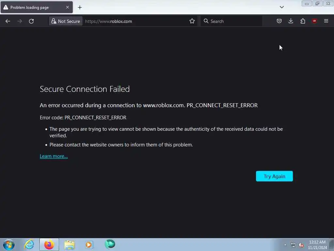
Task: Open the Not Secure site info
Action: pyautogui.click(x=66, y=21)
